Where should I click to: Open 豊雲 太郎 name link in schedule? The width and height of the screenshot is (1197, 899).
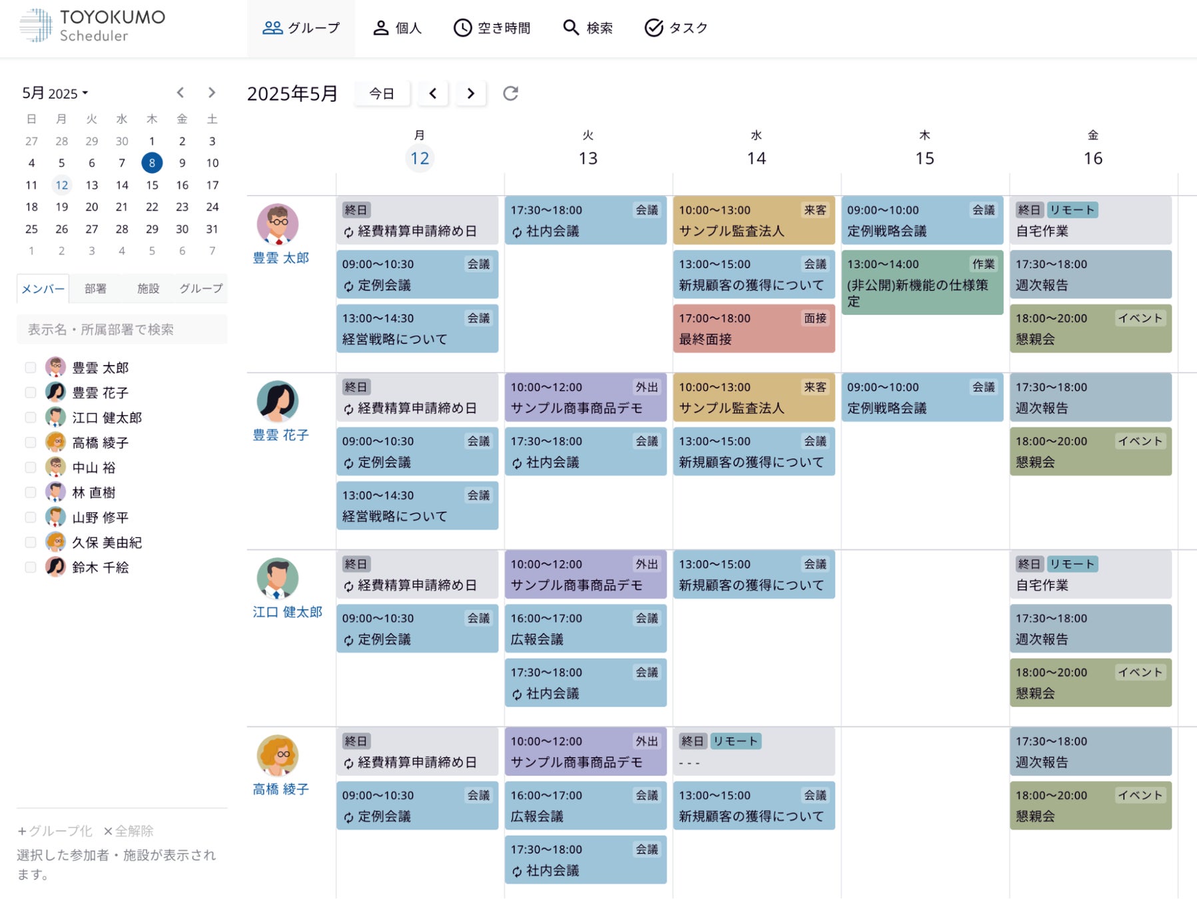[x=281, y=258]
